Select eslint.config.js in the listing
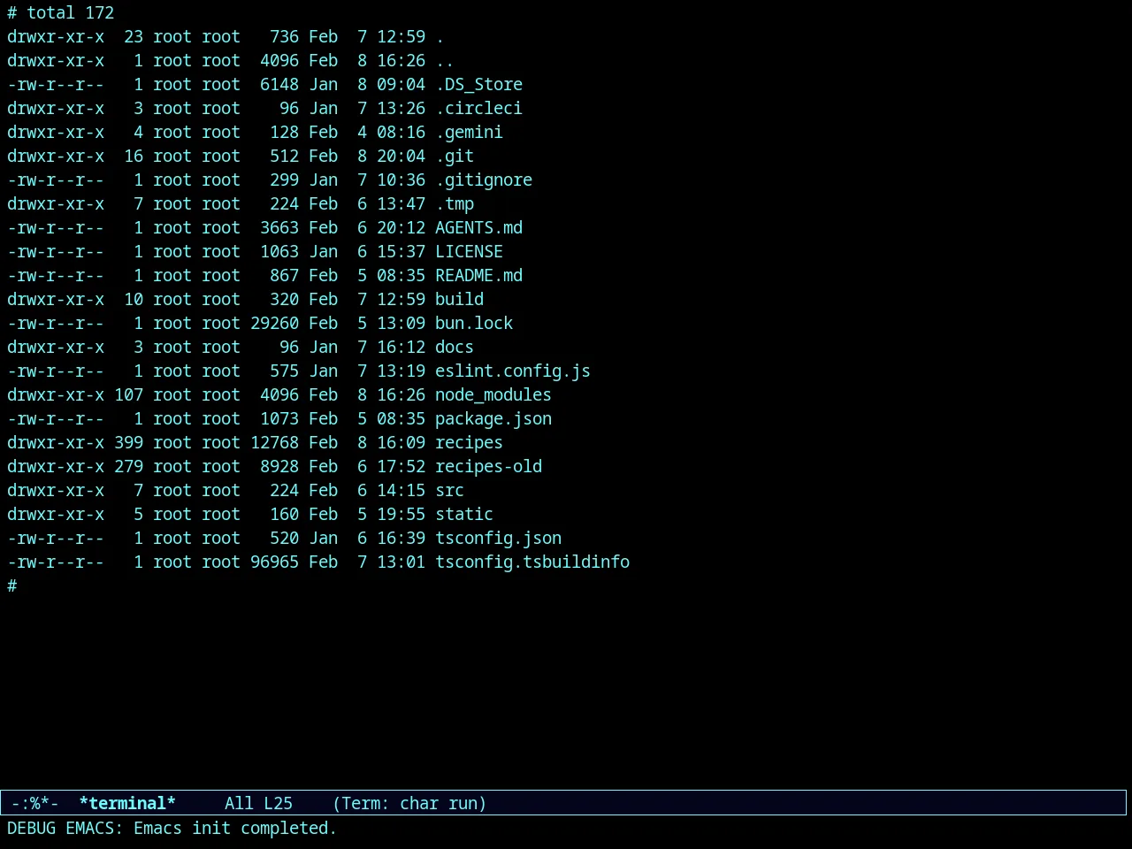The width and height of the screenshot is (1132, 849). pos(513,371)
